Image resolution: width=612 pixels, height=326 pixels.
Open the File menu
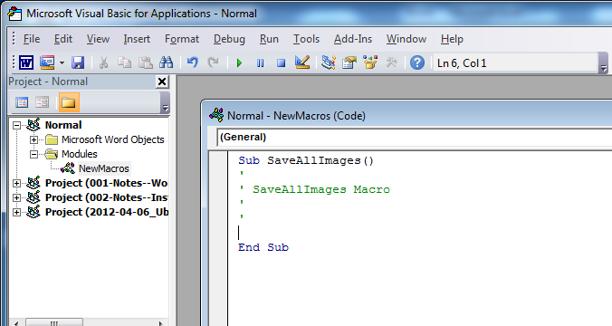[31, 39]
